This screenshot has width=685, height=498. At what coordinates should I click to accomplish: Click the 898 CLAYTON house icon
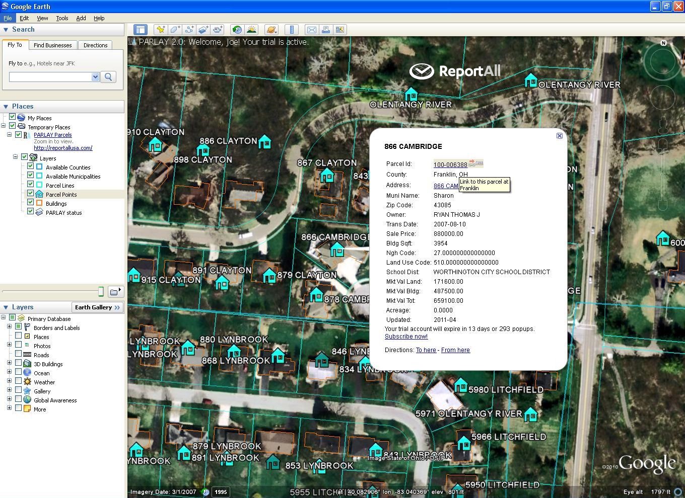[x=203, y=149]
